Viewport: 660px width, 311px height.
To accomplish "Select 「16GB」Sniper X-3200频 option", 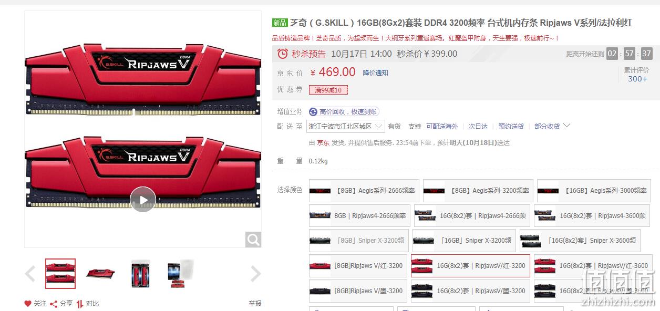I will [464, 241].
